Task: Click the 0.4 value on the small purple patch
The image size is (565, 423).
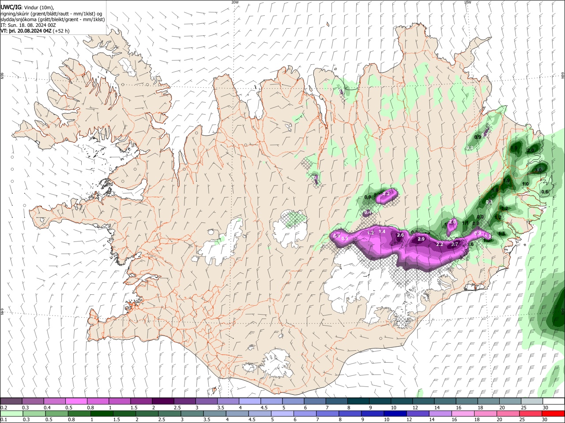Action: pyautogui.click(x=368, y=213)
